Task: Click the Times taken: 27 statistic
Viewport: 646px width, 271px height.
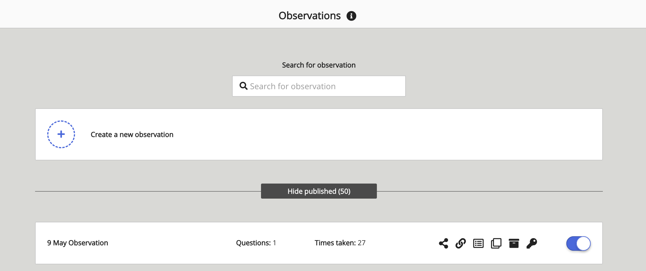Action: click(x=340, y=243)
